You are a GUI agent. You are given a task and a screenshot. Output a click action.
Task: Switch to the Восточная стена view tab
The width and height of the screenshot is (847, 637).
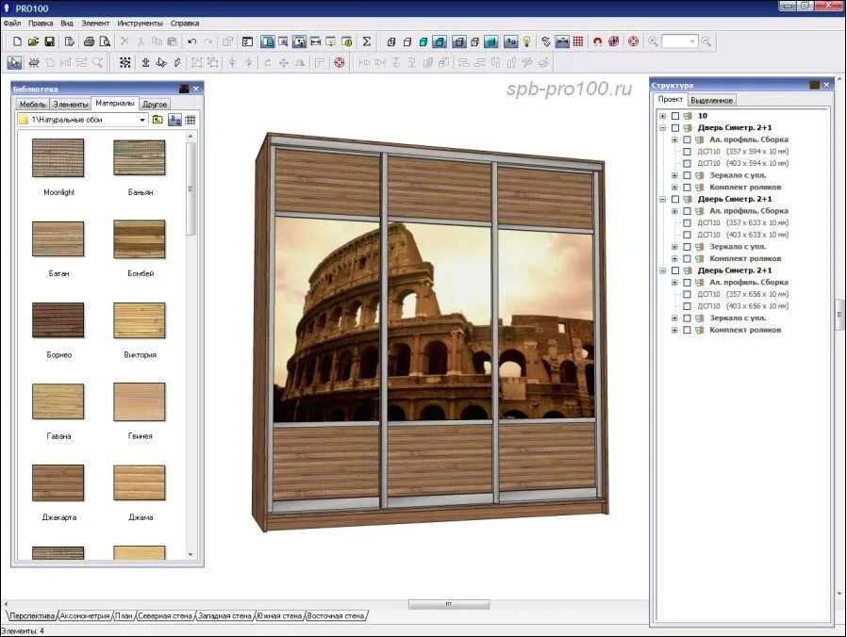(336, 615)
